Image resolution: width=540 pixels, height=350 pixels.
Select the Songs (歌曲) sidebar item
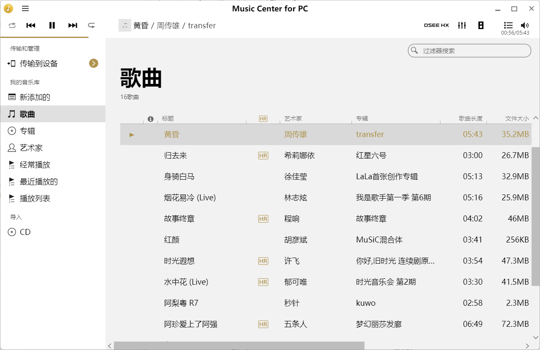[53, 114]
